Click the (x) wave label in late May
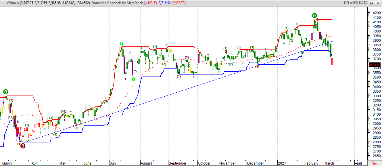The height and width of the screenshot is (166, 382). pos(76,128)
